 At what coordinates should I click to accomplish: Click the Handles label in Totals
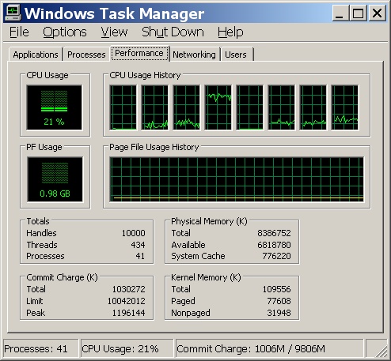click(41, 233)
